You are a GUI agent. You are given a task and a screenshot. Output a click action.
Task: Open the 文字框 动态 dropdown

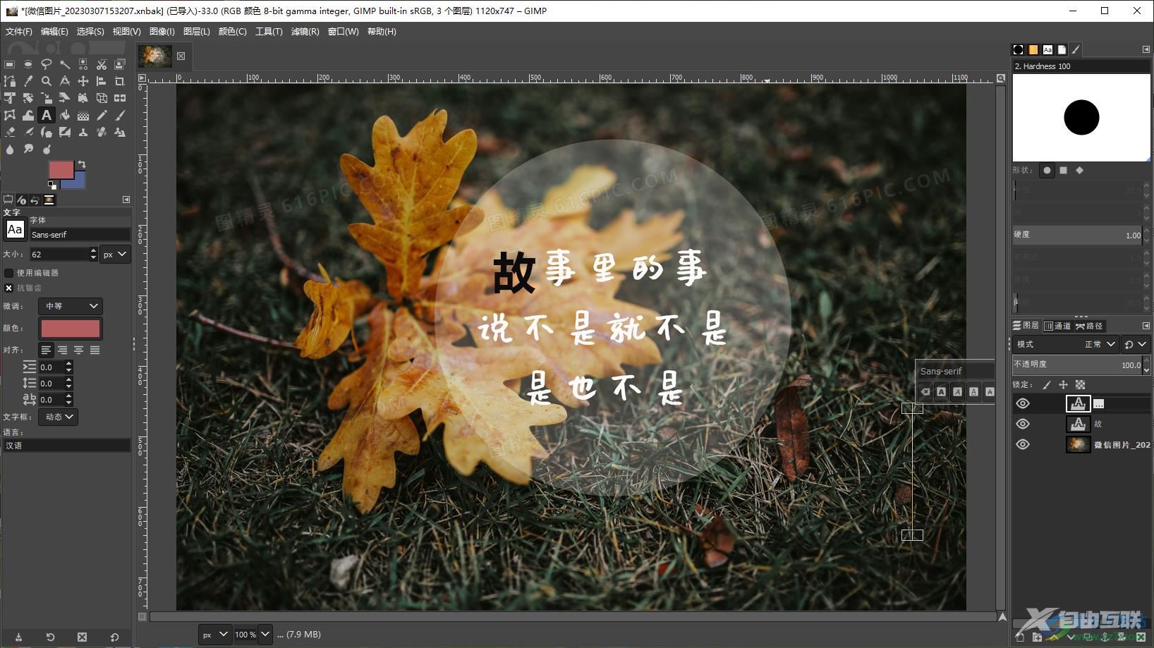pos(59,417)
